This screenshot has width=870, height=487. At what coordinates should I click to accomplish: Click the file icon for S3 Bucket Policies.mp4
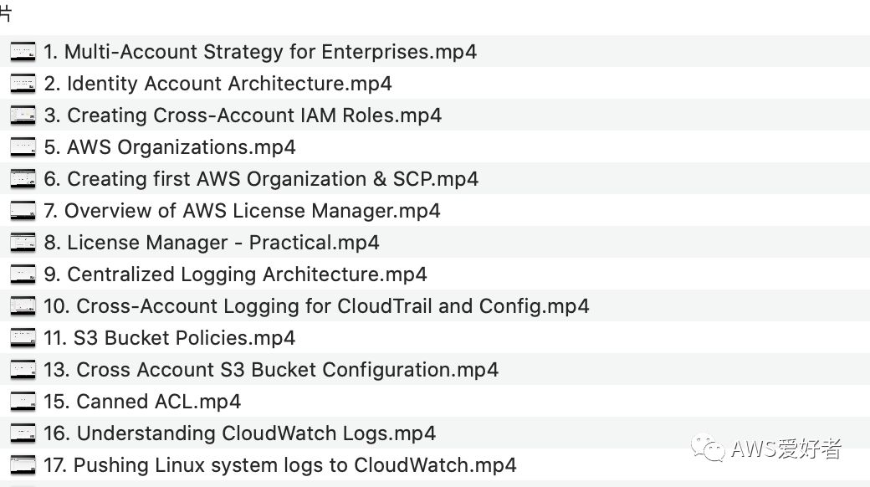coord(23,338)
